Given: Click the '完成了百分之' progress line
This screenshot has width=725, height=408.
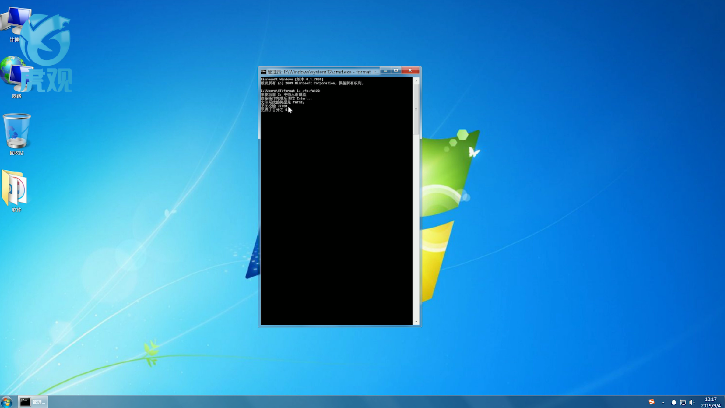Looking at the screenshot, I should pos(274,110).
